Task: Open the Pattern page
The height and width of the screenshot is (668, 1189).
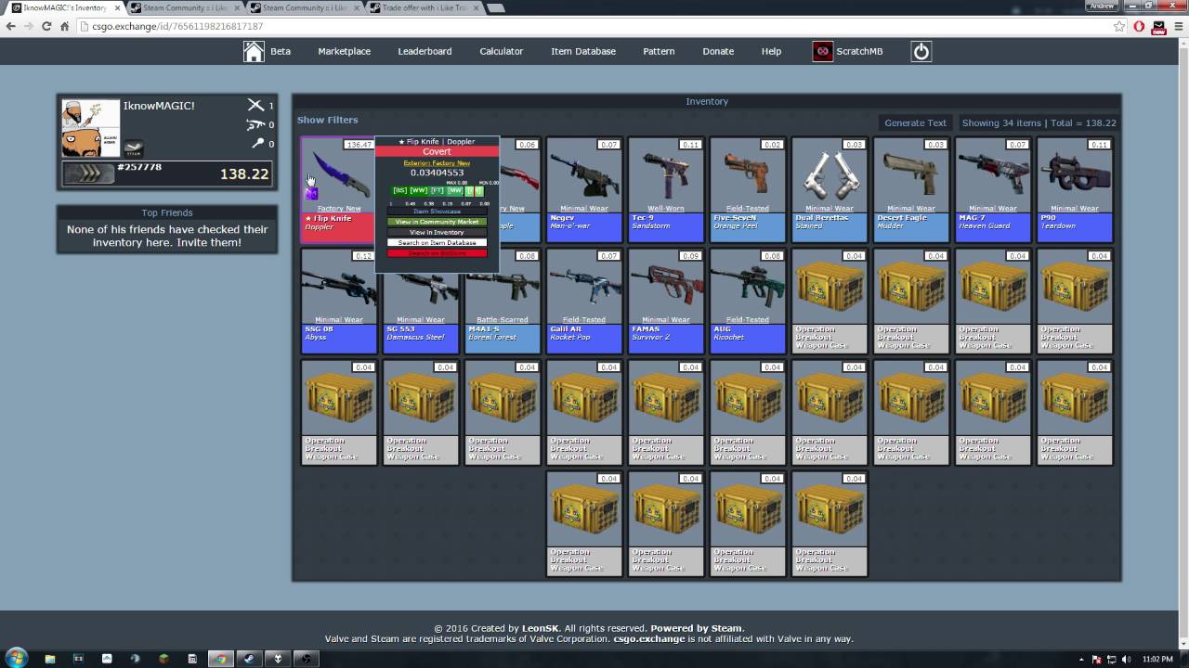Action: pos(659,51)
